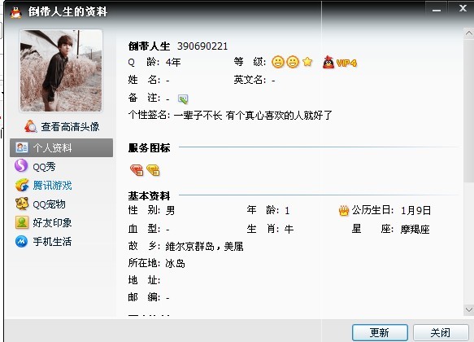474x342 pixels.
Task: Click the QQ penguin title bar icon
Action: coord(15,12)
